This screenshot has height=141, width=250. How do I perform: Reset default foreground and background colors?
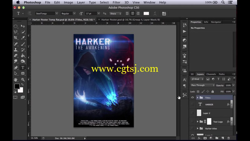pos(15,92)
